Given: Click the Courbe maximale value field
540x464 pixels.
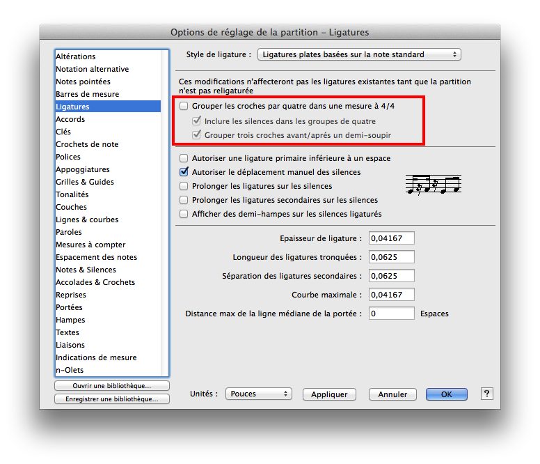Looking at the screenshot, I should [x=391, y=295].
